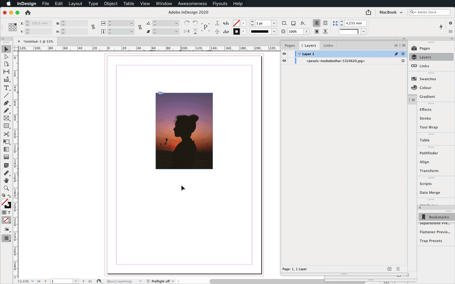Toggle visibility eye of Layer 1

[284, 54]
